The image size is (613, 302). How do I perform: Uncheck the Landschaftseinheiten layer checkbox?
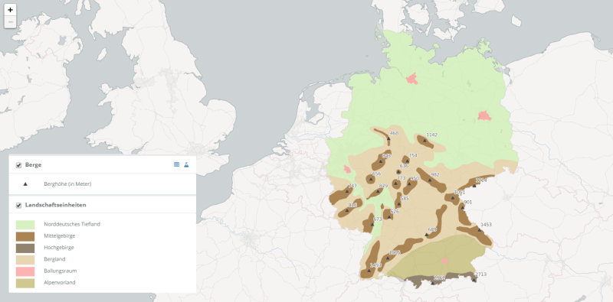click(18, 205)
